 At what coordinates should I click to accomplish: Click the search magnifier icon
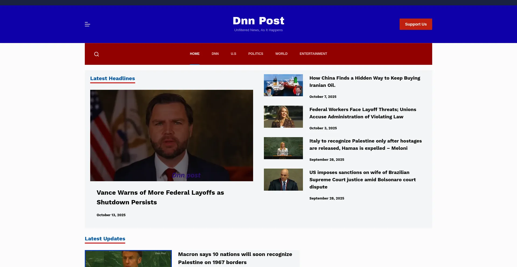[96, 54]
